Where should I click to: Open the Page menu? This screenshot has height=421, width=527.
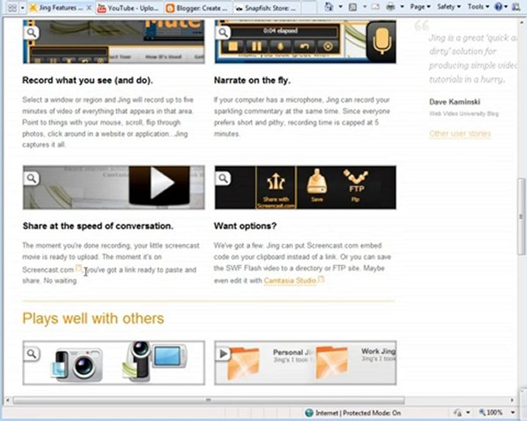pyautogui.click(x=420, y=6)
